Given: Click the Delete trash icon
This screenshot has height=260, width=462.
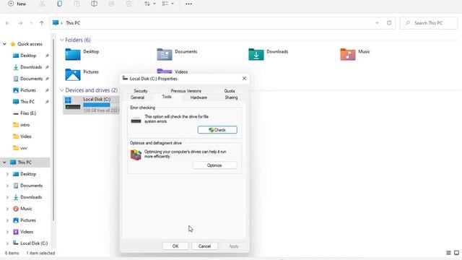Looking at the screenshot, I should (x=128, y=4).
